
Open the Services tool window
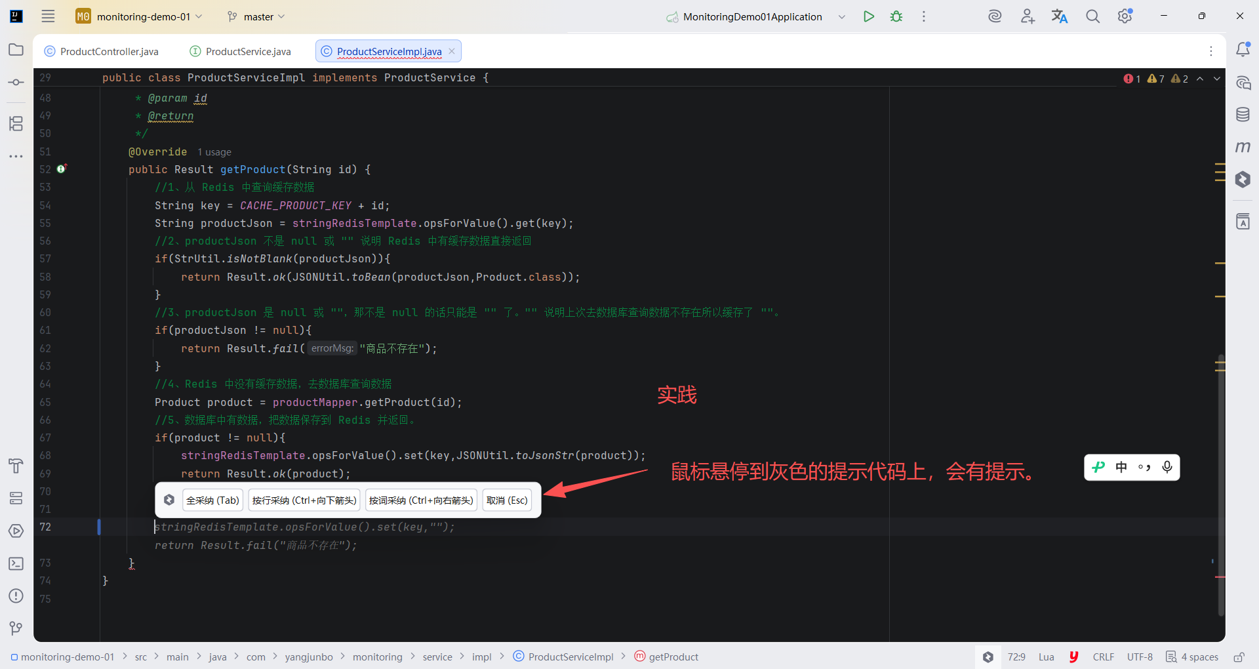click(16, 498)
